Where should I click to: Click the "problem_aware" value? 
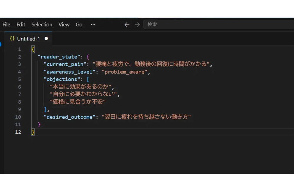(x=124, y=72)
